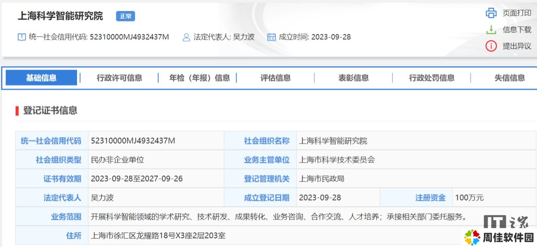Click the value 上海市科学技术委员会

point(337,160)
